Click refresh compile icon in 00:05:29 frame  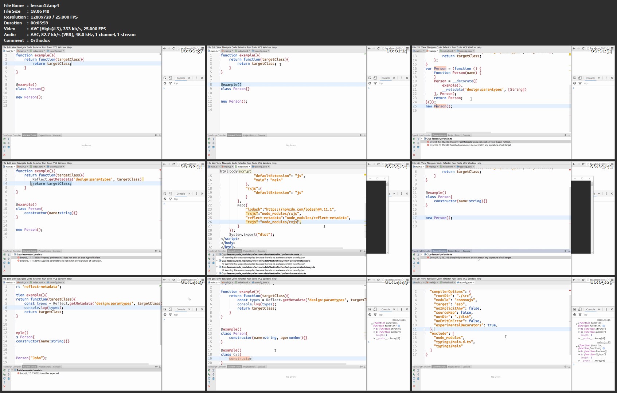[414, 378]
